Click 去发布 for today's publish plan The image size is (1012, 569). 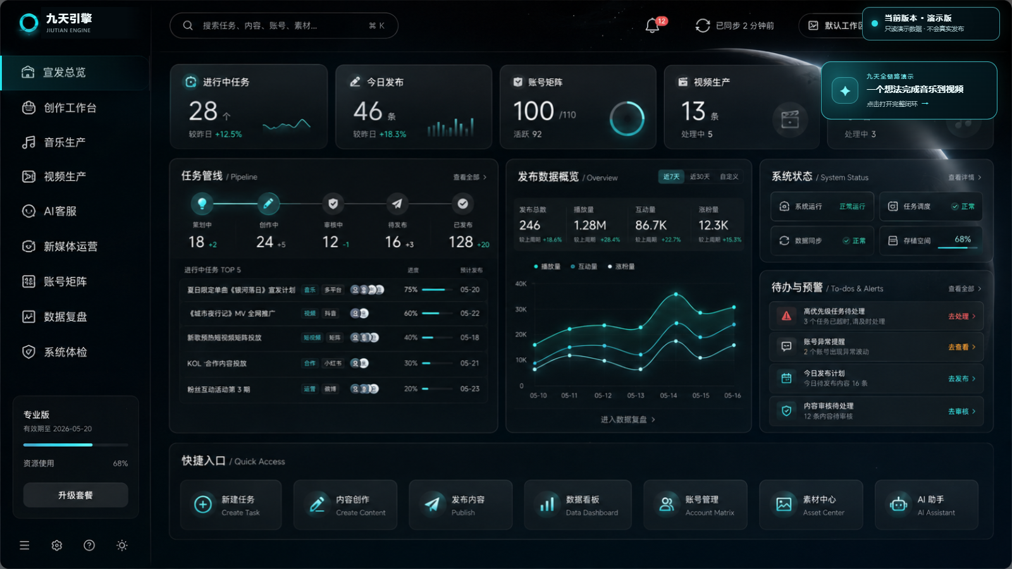[961, 379]
